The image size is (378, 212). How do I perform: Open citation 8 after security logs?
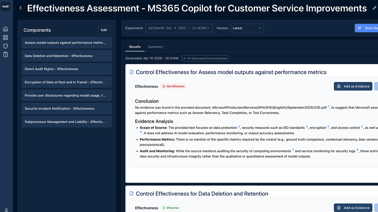click(x=357, y=150)
